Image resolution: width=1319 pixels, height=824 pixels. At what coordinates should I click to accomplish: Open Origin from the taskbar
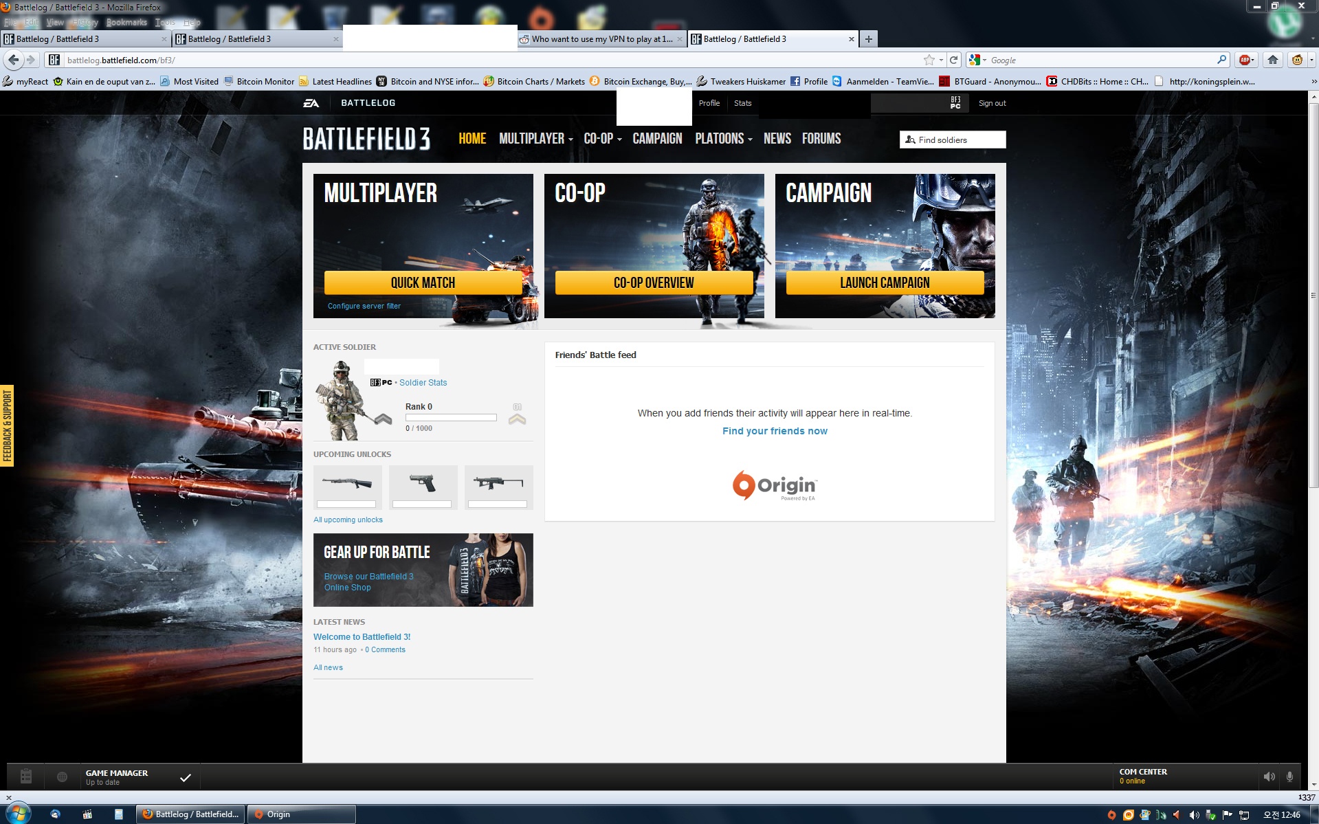tap(301, 814)
